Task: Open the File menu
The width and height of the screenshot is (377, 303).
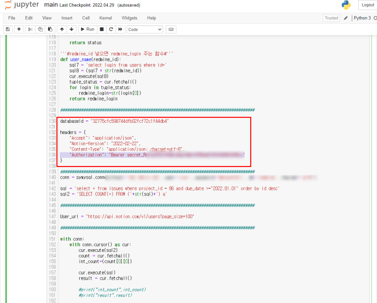Action: pos(12,18)
